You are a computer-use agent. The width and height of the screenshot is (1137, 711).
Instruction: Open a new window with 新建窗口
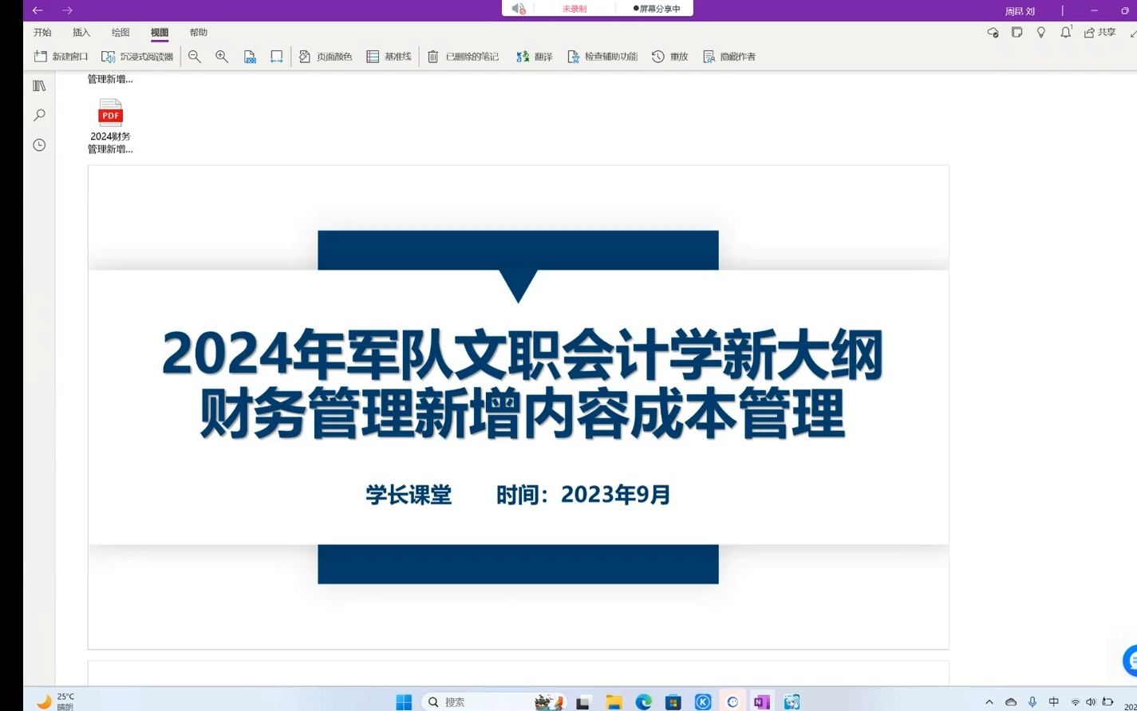pyautogui.click(x=61, y=57)
